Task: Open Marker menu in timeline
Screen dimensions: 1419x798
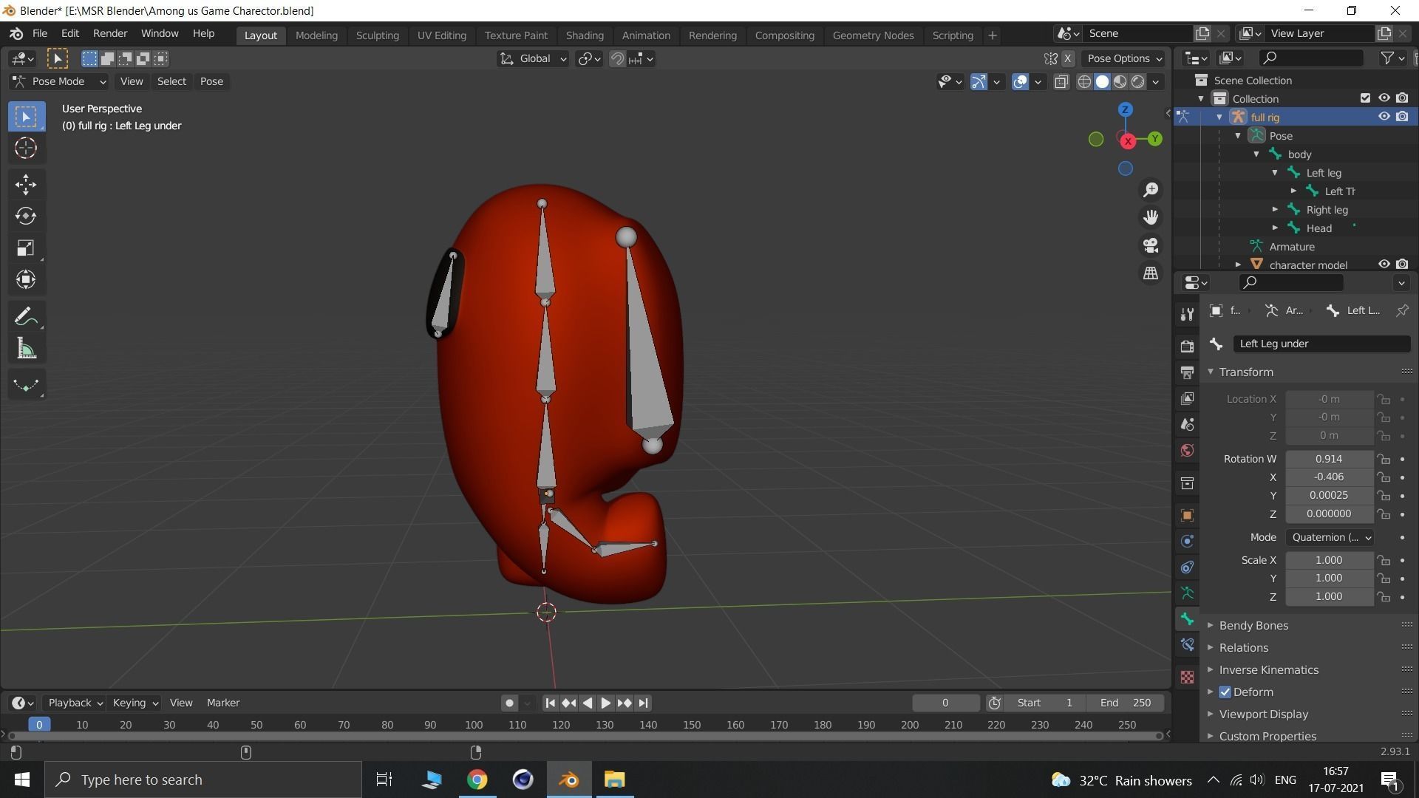Action: (223, 703)
